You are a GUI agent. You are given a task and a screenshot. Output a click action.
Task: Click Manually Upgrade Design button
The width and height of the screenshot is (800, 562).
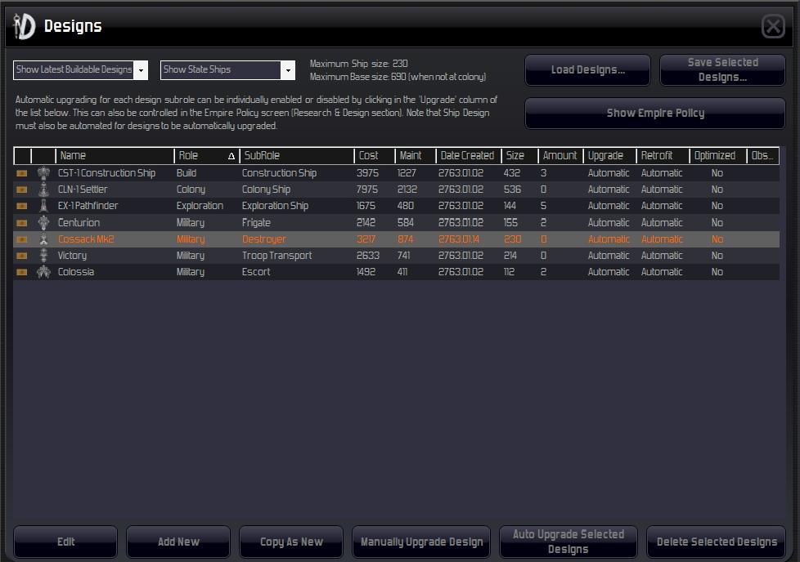pos(421,542)
